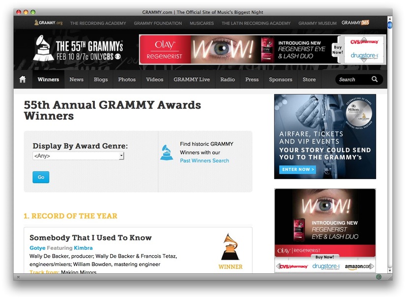406x299 pixels.
Task: Click the amazon.com logo in the sidebar ad
Action: [357, 267]
